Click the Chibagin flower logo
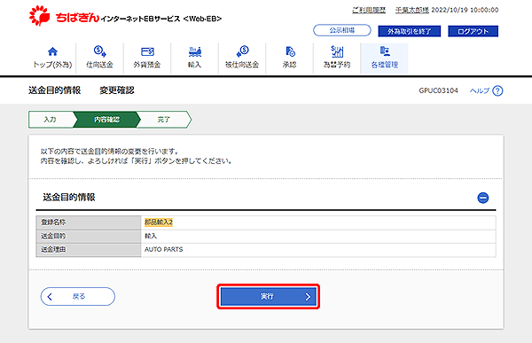 click(39, 16)
